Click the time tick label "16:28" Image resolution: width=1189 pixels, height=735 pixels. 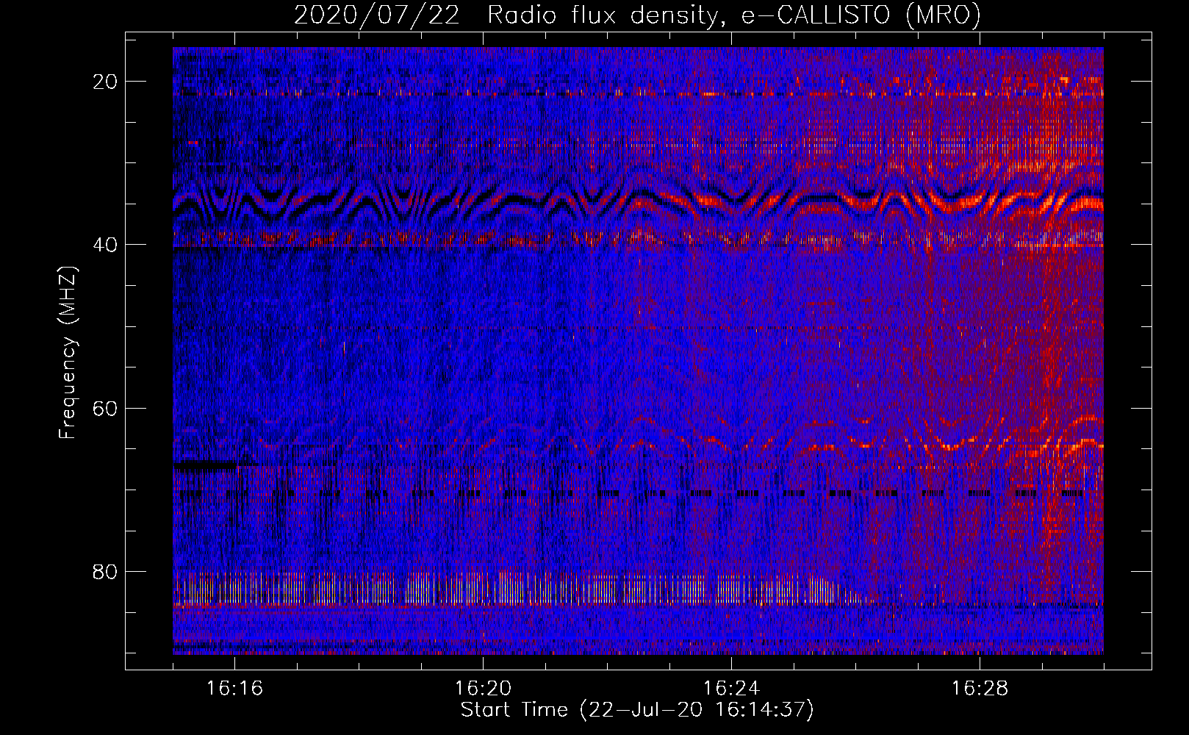[980, 689]
